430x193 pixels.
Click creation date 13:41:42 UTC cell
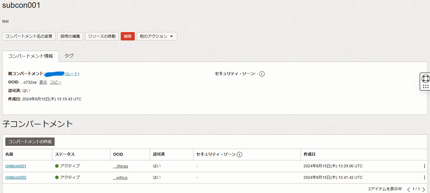click(x=333, y=177)
